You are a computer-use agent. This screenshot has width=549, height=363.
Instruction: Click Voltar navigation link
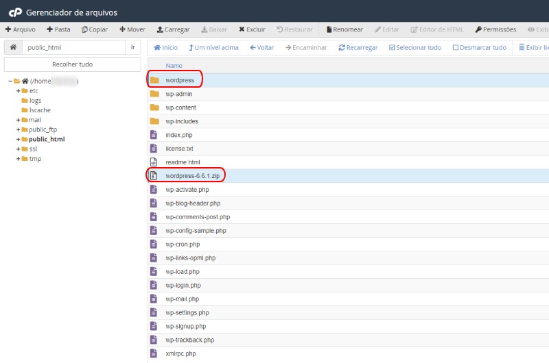click(262, 47)
